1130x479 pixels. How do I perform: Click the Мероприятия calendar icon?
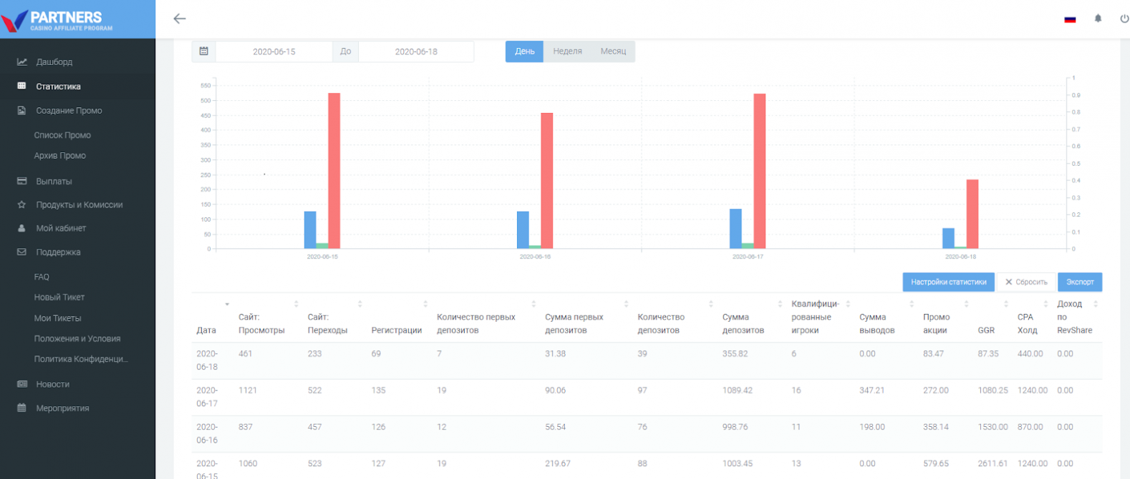22,408
